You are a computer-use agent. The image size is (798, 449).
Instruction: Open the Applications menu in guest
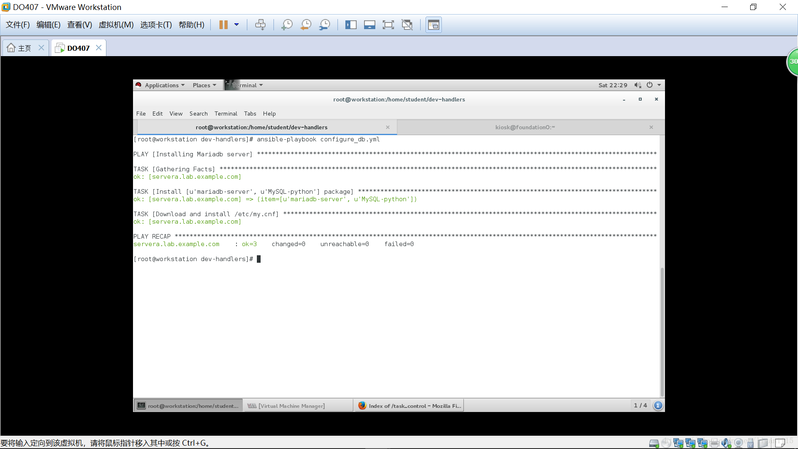click(162, 85)
